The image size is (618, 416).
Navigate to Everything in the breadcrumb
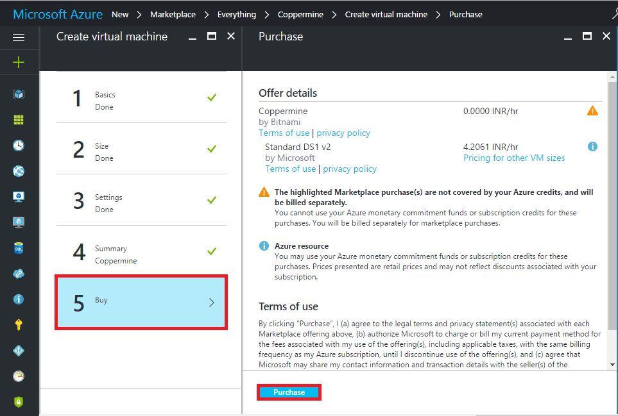[236, 14]
